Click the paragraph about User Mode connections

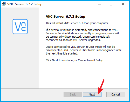pyautogui.click(x=84, y=50)
